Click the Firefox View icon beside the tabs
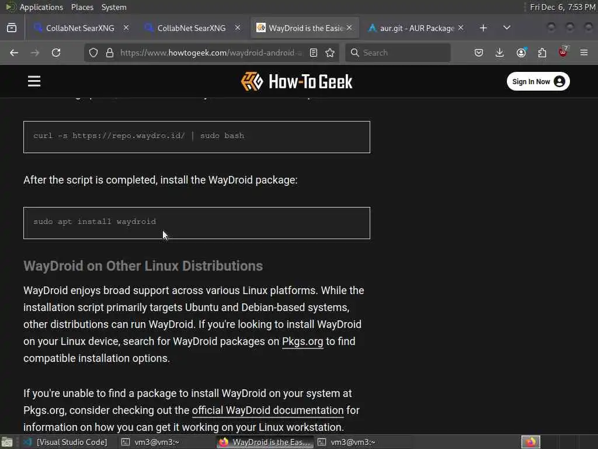 pos(12,28)
